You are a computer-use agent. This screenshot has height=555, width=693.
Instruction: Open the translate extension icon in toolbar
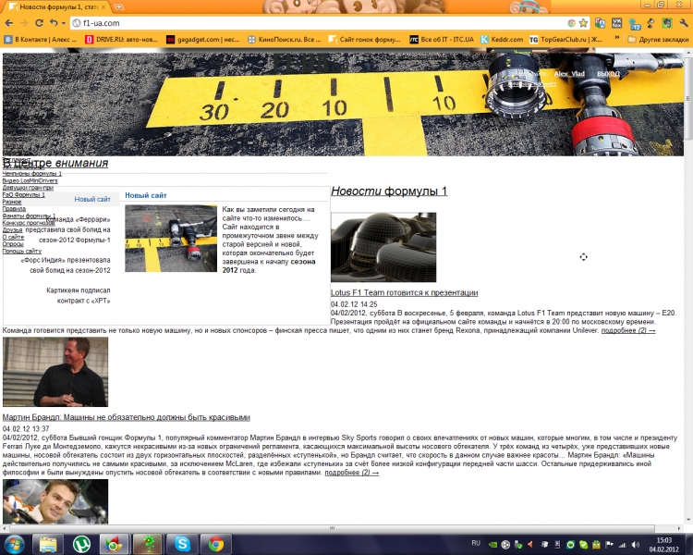click(601, 23)
